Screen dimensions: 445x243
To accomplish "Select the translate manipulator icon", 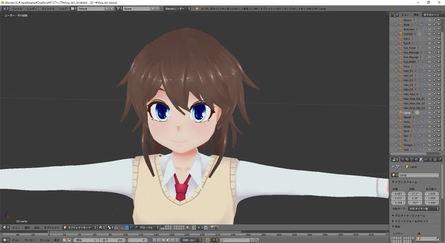I will [x=127, y=228].
